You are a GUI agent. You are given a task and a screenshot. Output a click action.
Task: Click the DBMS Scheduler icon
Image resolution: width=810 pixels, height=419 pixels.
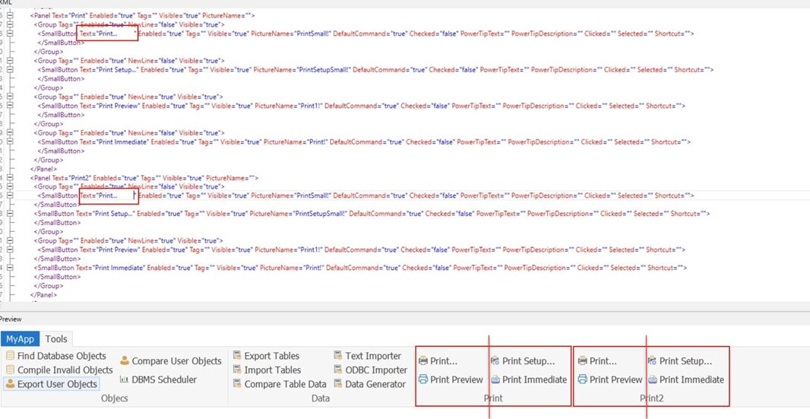(125, 379)
